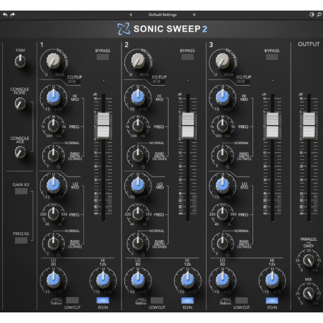Click channel 1 LO MID bandwidth knob
323x323 pixels.
click(x=53, y=243)
